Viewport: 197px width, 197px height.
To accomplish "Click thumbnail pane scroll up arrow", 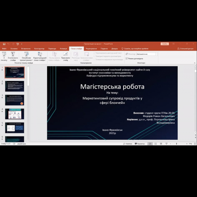I will (x=28, y=66).
